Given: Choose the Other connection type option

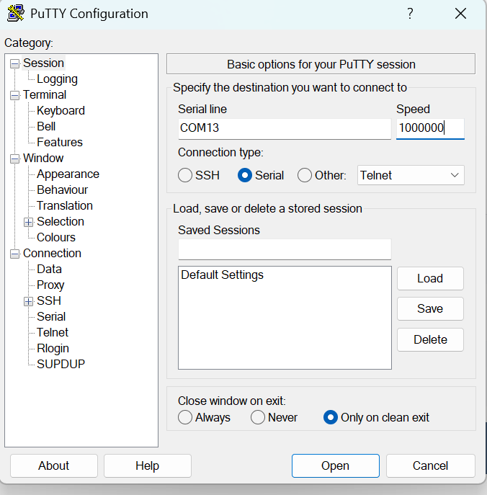Looking at the screenshot, I should point(305,175).
